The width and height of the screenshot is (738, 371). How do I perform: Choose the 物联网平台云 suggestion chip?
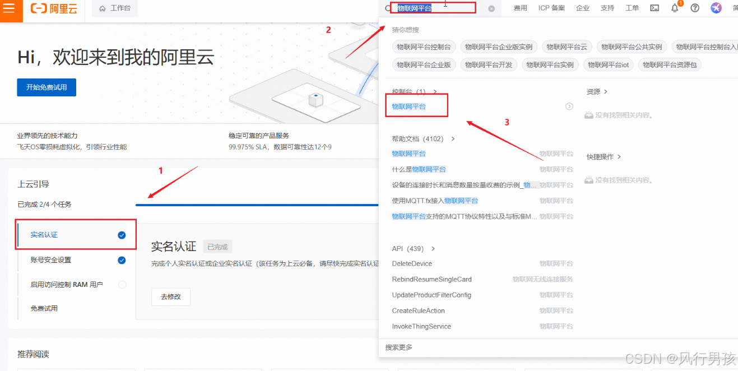point(567,47)
